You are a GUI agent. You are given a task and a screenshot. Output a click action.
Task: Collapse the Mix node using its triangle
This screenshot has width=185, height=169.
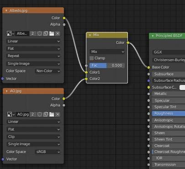point(90,35)
